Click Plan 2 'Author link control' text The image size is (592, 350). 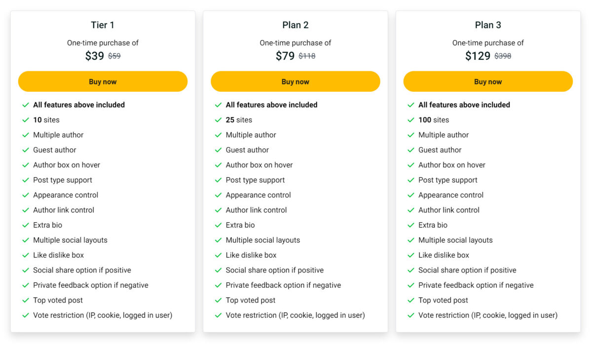point(256,210)
